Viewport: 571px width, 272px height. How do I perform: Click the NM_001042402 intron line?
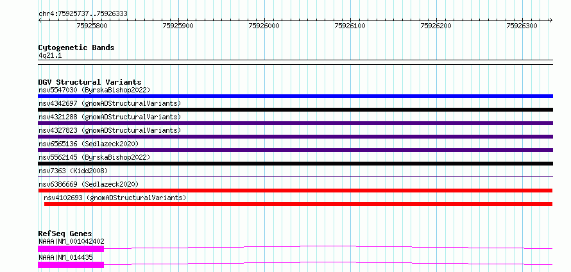coord(328,247)
